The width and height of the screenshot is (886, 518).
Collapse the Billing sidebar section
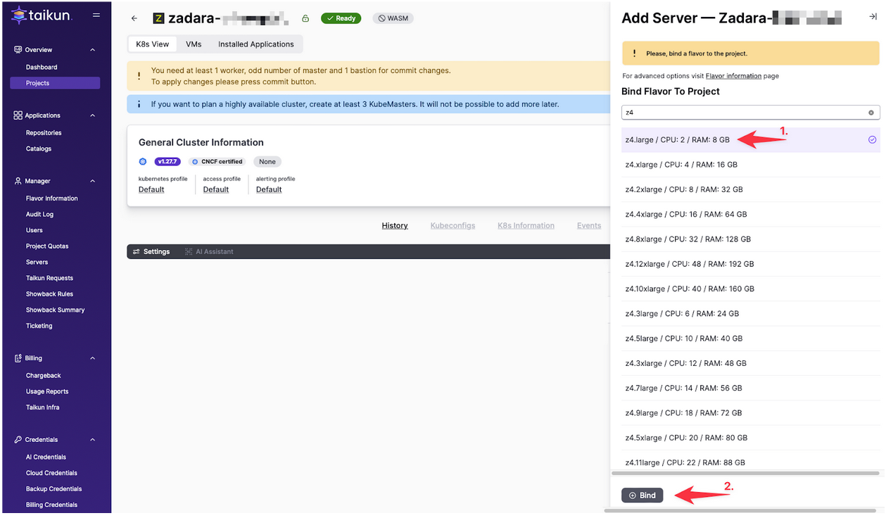[93, 358]
